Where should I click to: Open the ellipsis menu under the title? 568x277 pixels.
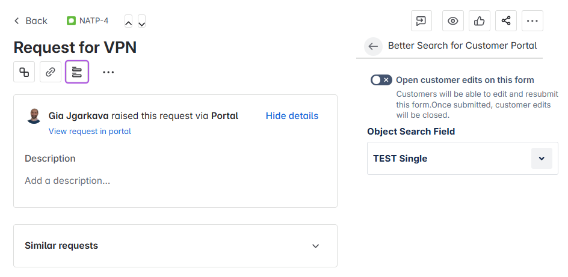(x=108, y=72)
